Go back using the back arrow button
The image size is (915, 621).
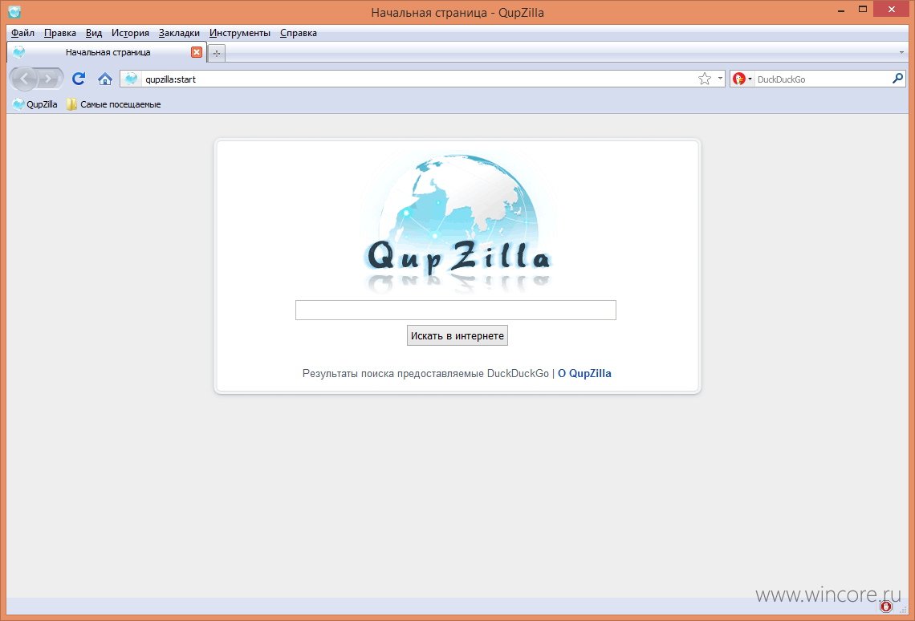click(x=24, y=79)
